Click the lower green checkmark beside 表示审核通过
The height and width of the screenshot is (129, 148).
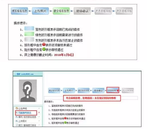click(x=65, y=123)
